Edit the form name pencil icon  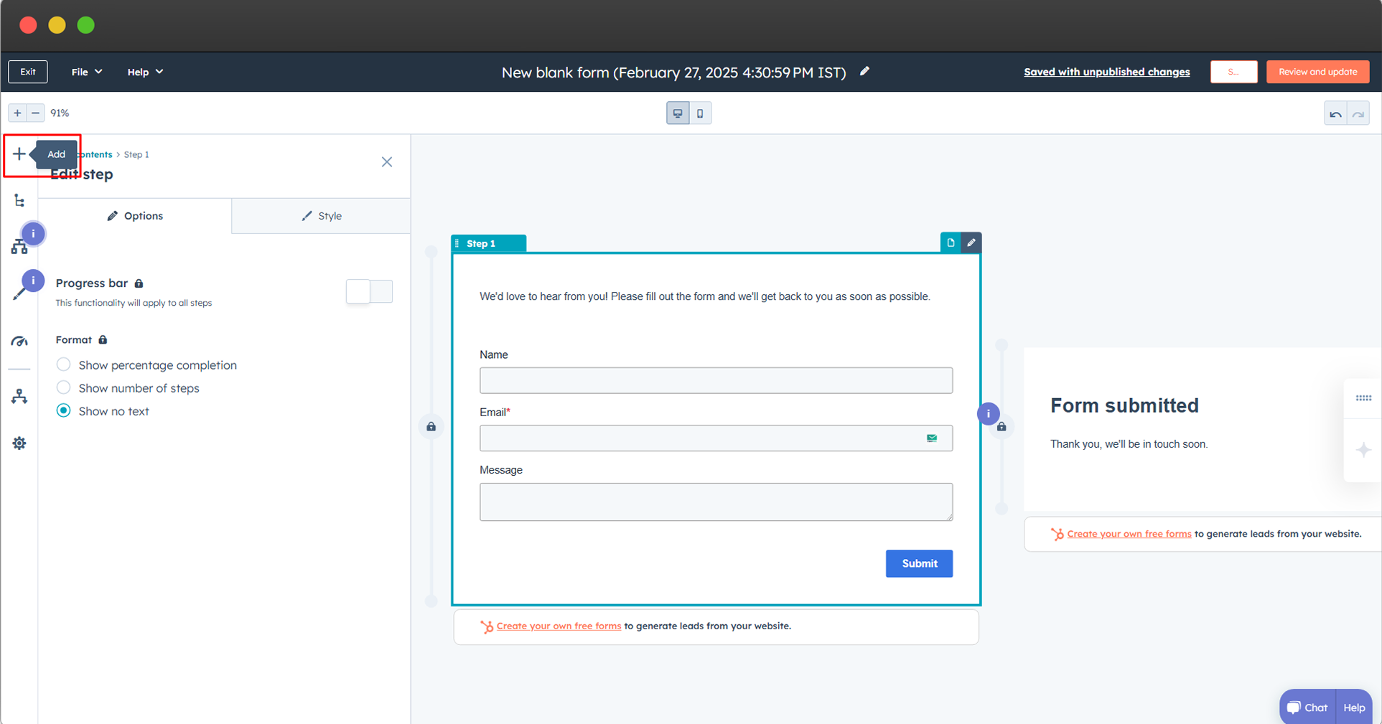pyautogui.click(x=865, y=71)
